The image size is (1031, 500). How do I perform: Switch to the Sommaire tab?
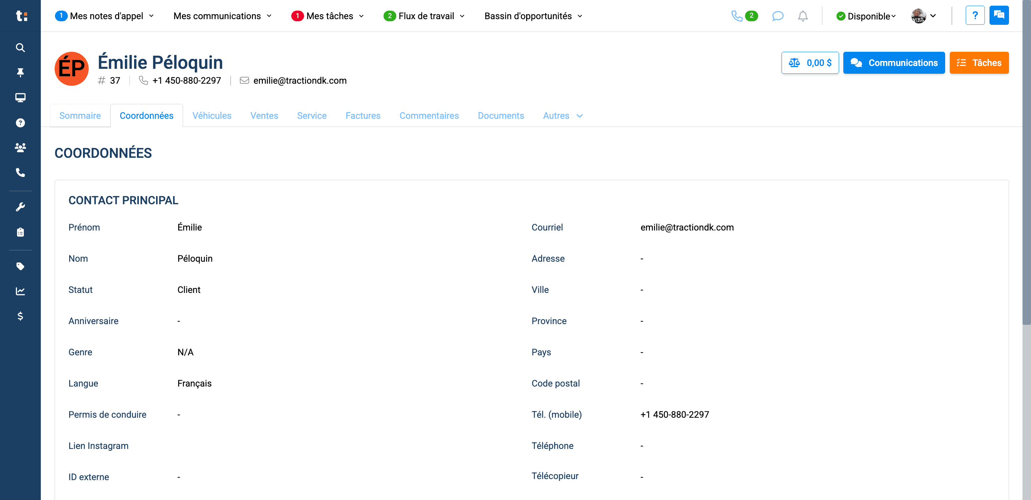(80, 116)
